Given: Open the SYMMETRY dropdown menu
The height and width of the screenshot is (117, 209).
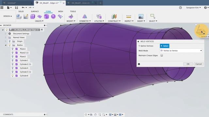Looking at the screenshot, I should pos(85,21).
